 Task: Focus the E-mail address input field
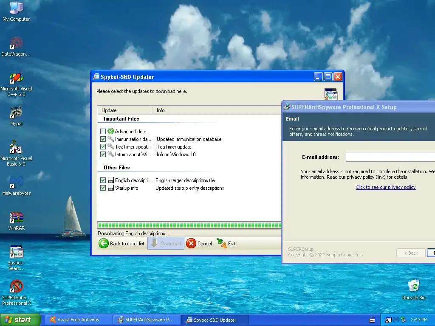tap(390, 157)
